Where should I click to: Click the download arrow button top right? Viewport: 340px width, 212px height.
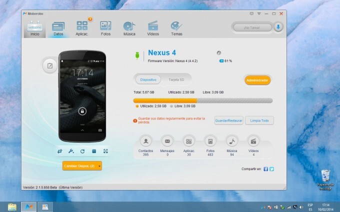[278, 27]
